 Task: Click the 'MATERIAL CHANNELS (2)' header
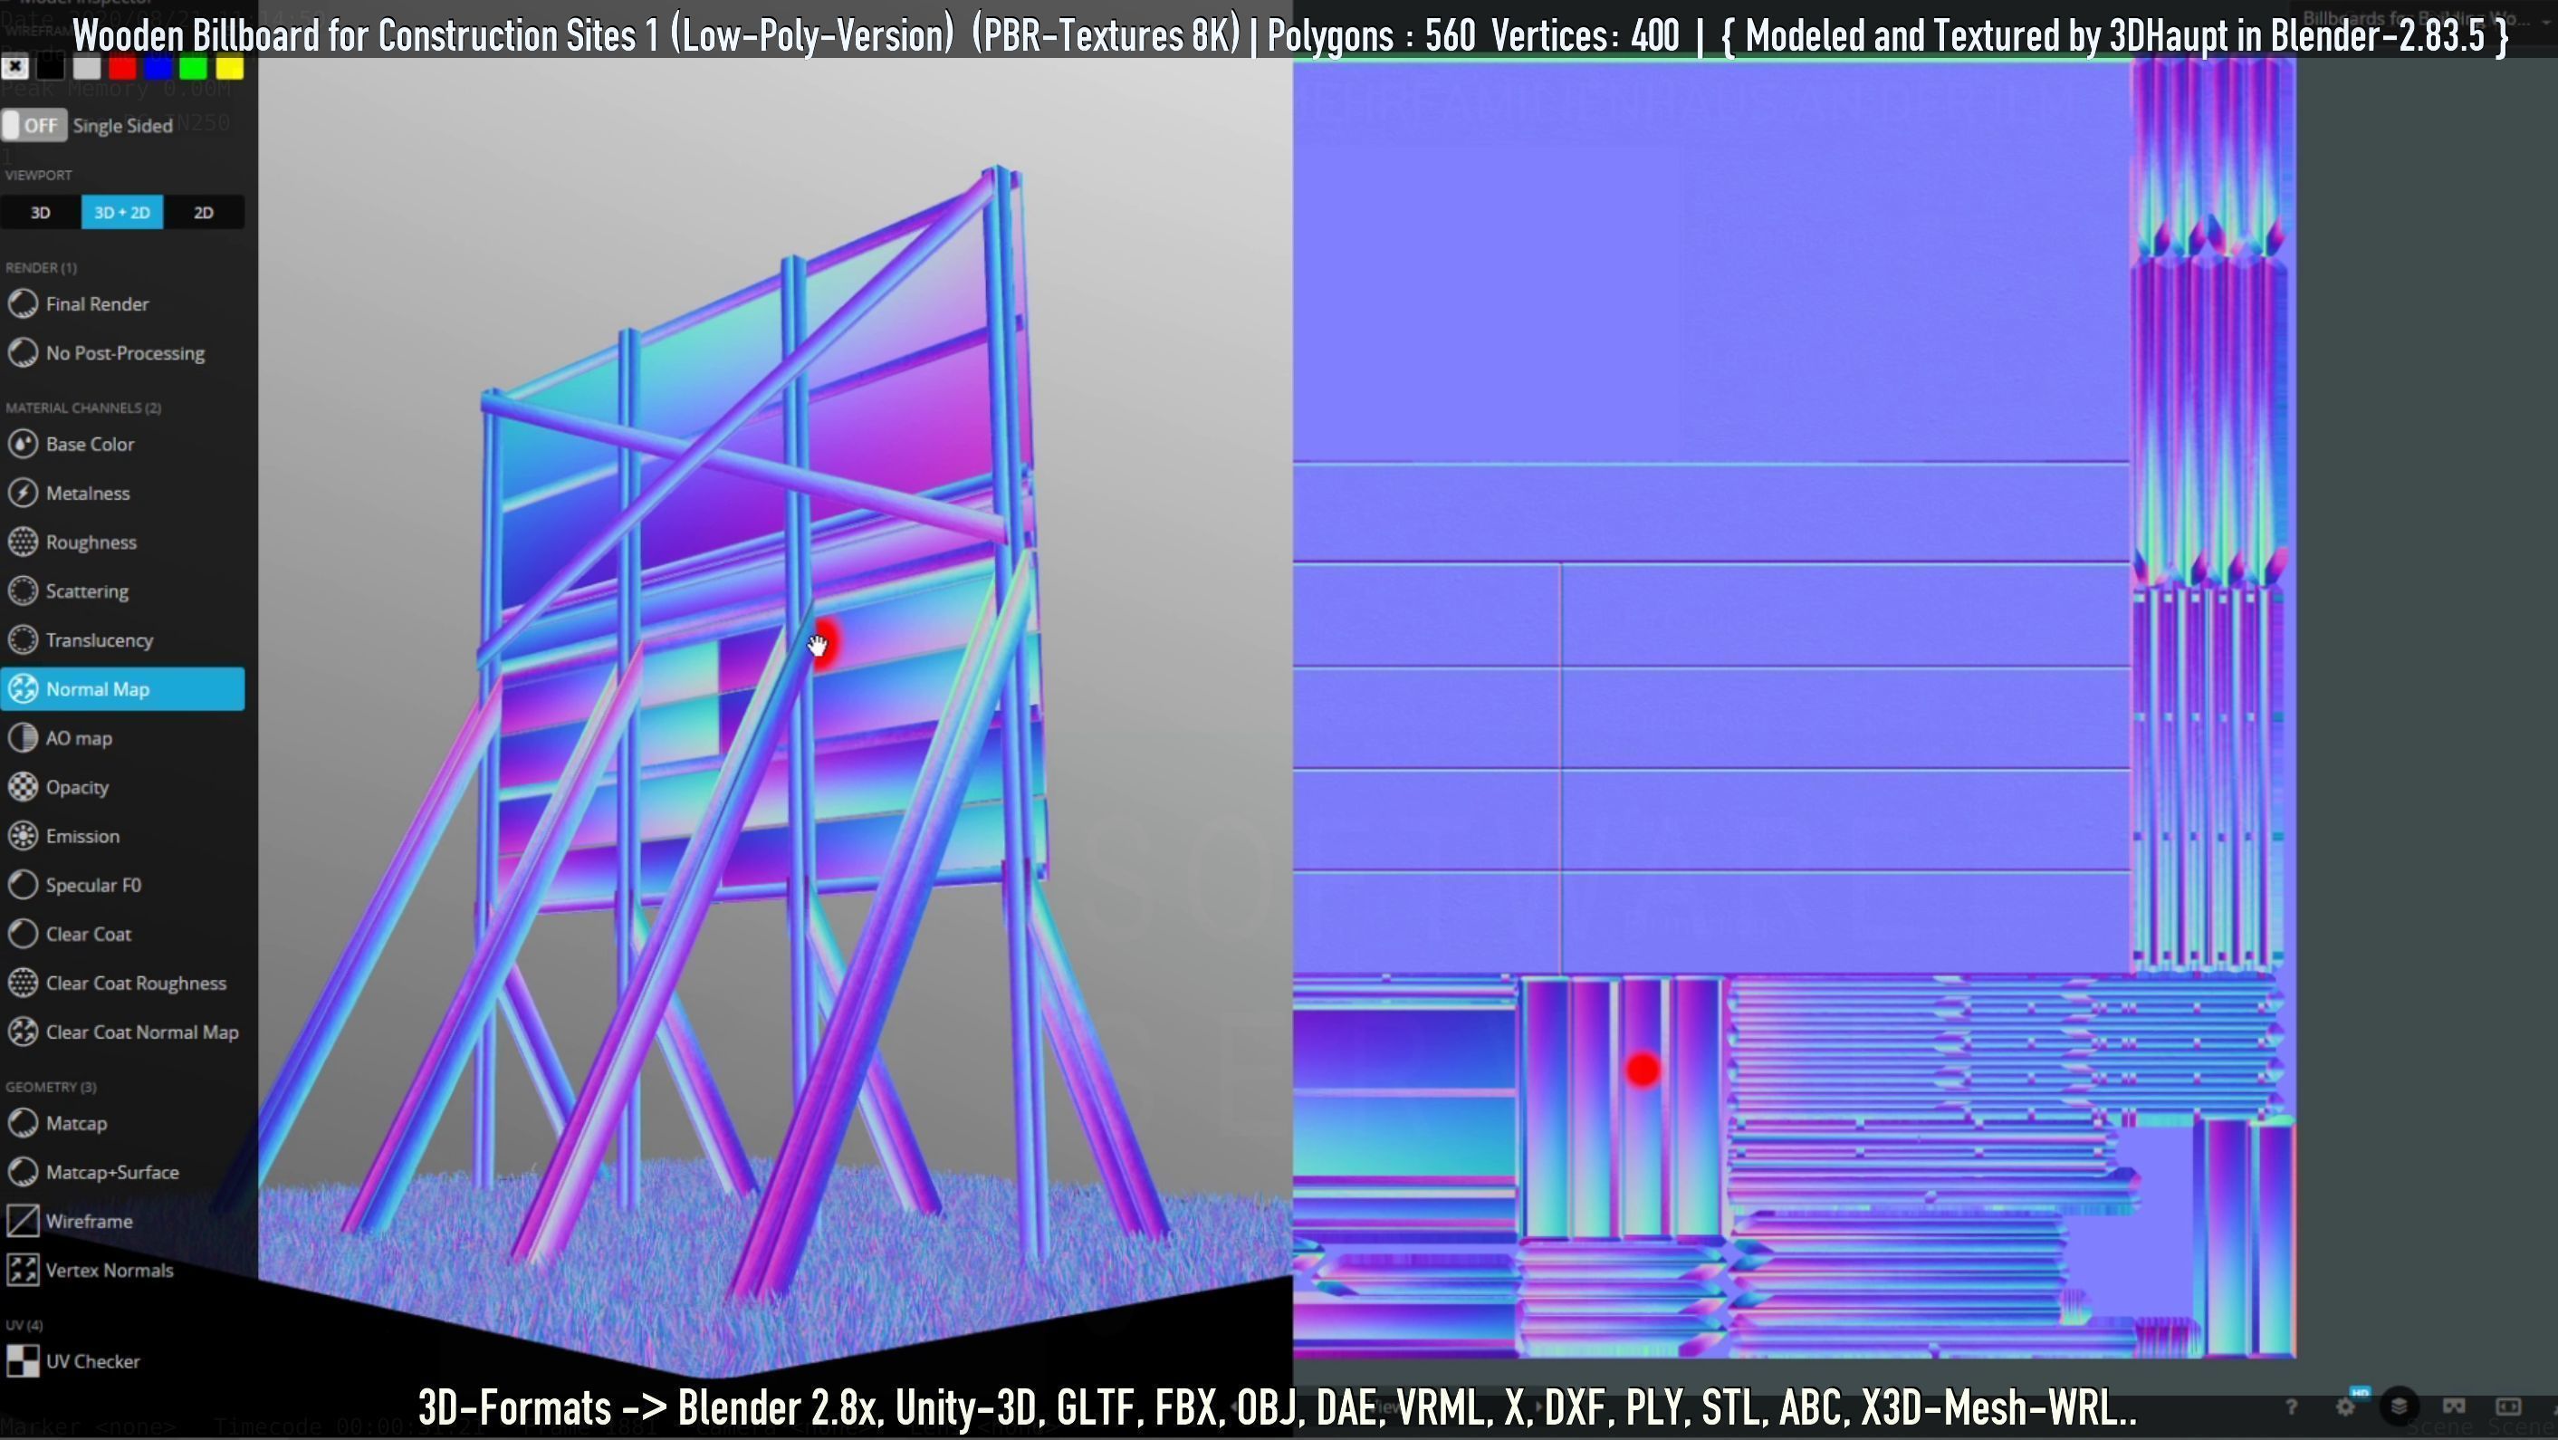tap(83, 408)
